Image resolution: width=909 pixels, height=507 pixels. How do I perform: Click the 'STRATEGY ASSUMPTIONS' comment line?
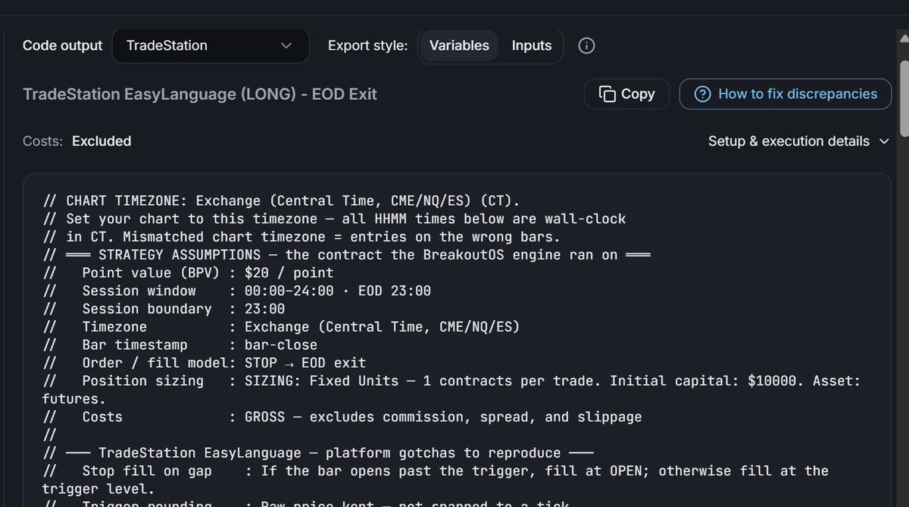pos(346,254)
